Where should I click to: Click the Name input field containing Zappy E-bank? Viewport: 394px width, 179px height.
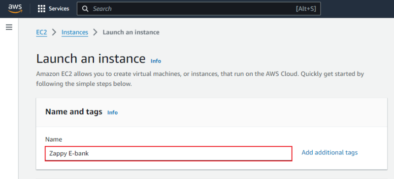(x=168, y=153)
